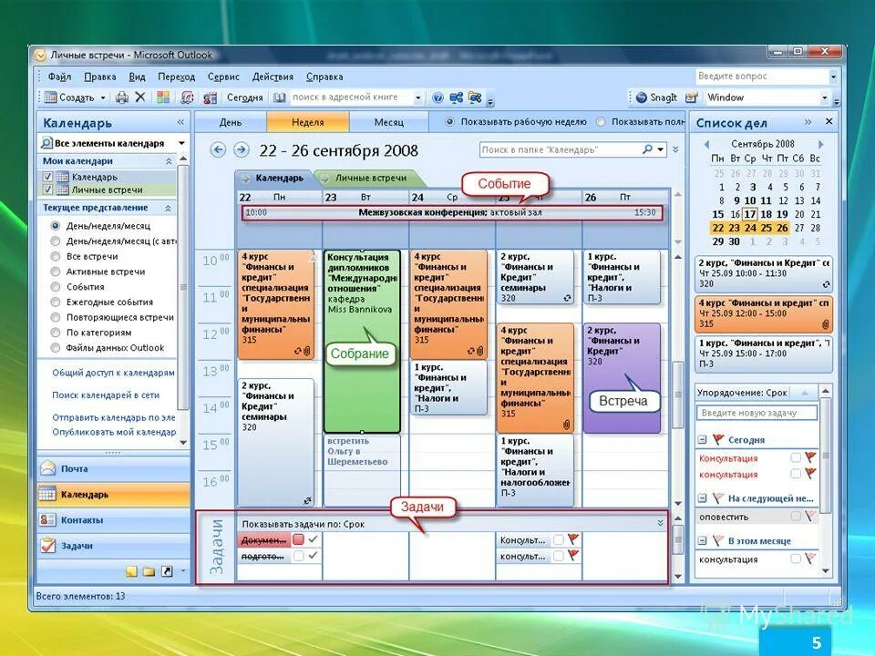Click the Print toolbar icon
This screenshot has height=656, width=875.
point(121,97)
